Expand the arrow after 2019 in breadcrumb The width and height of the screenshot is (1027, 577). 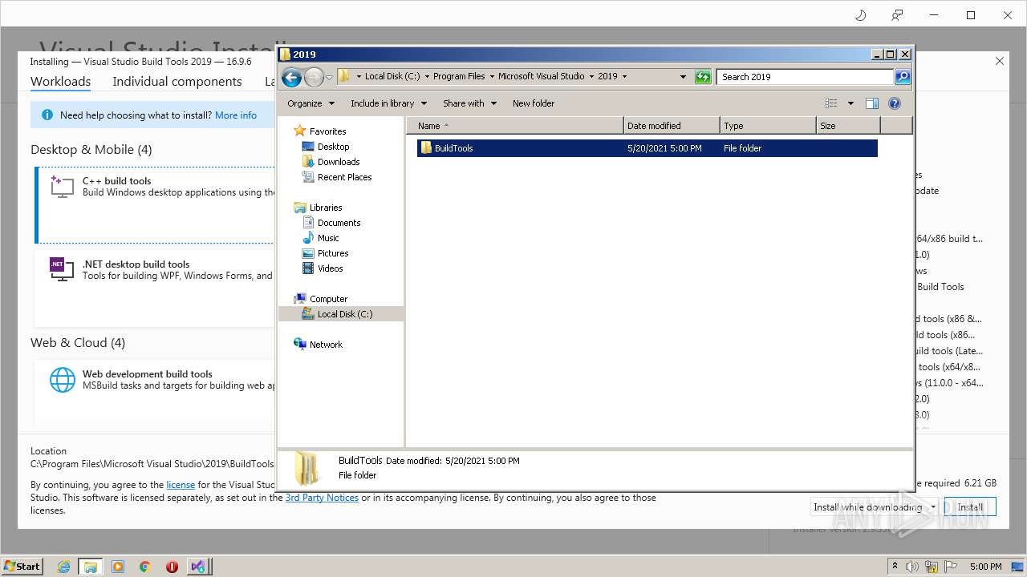pos(624,77)
